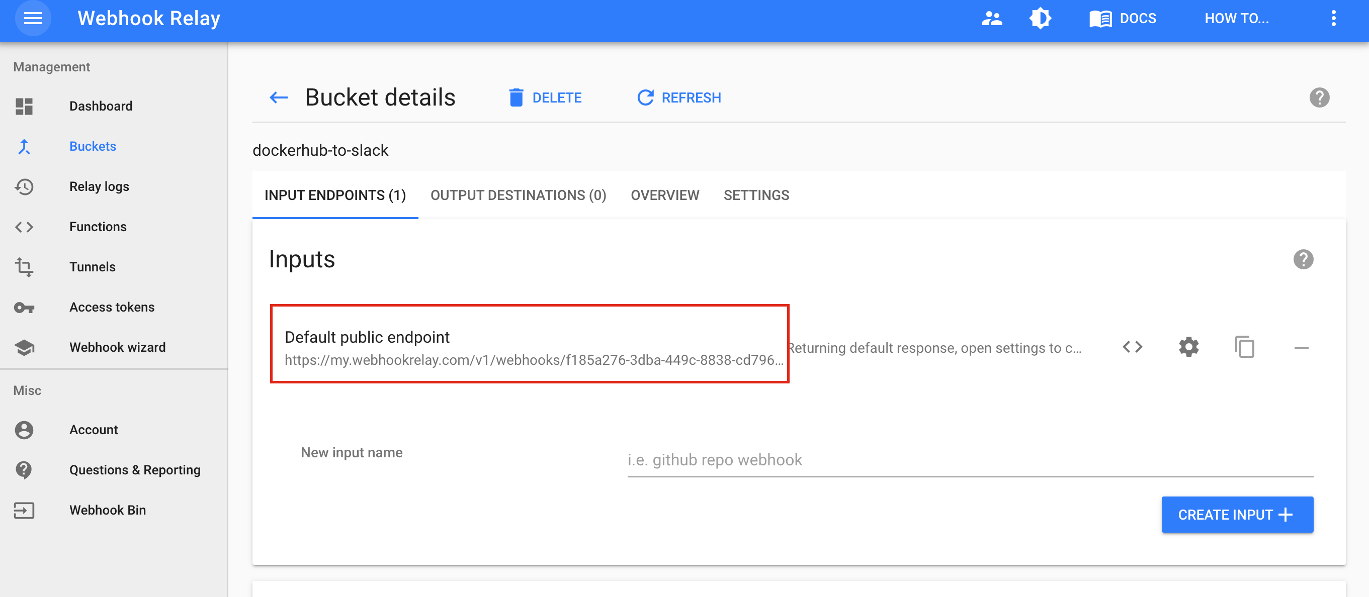Switch to the SETTINGS tab
The height and width of the screenshot is (597, 1369).
756,195
